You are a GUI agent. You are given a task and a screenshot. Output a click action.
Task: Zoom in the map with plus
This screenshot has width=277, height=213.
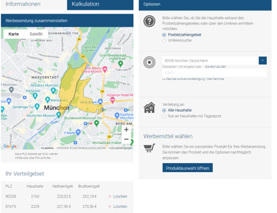tap(126, 130)
